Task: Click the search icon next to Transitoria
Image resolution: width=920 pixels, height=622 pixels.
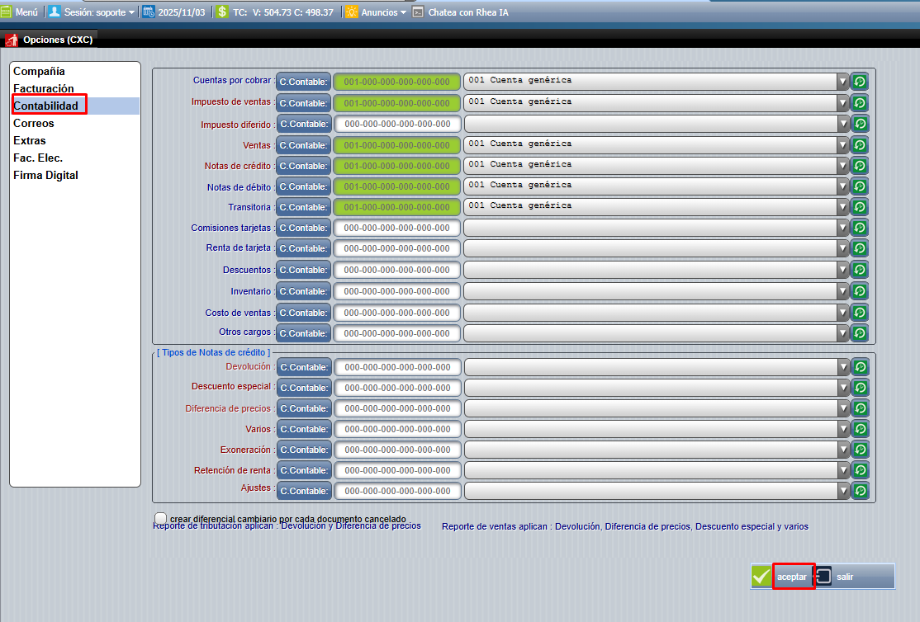Action: tap(859, 206)
